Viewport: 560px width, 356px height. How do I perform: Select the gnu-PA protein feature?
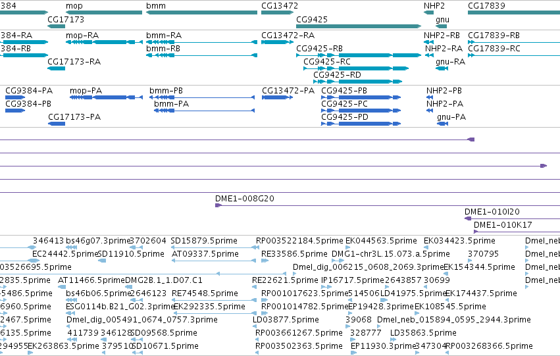(442, 124)
